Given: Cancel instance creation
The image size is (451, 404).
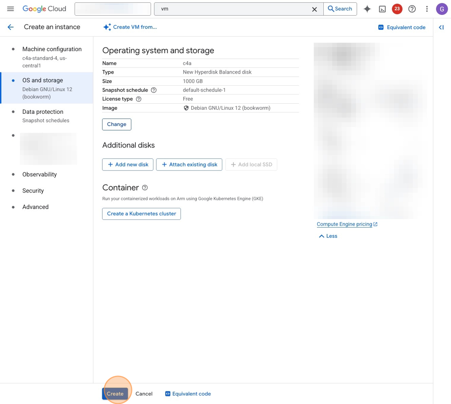Looking at the screenshot, I should [144, 394].
